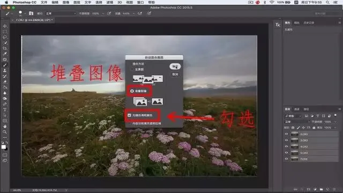Toggle layer filtering switch on or off
Image resolution: width=343 pixels, height=193 pixels.
tap(335, 115)
